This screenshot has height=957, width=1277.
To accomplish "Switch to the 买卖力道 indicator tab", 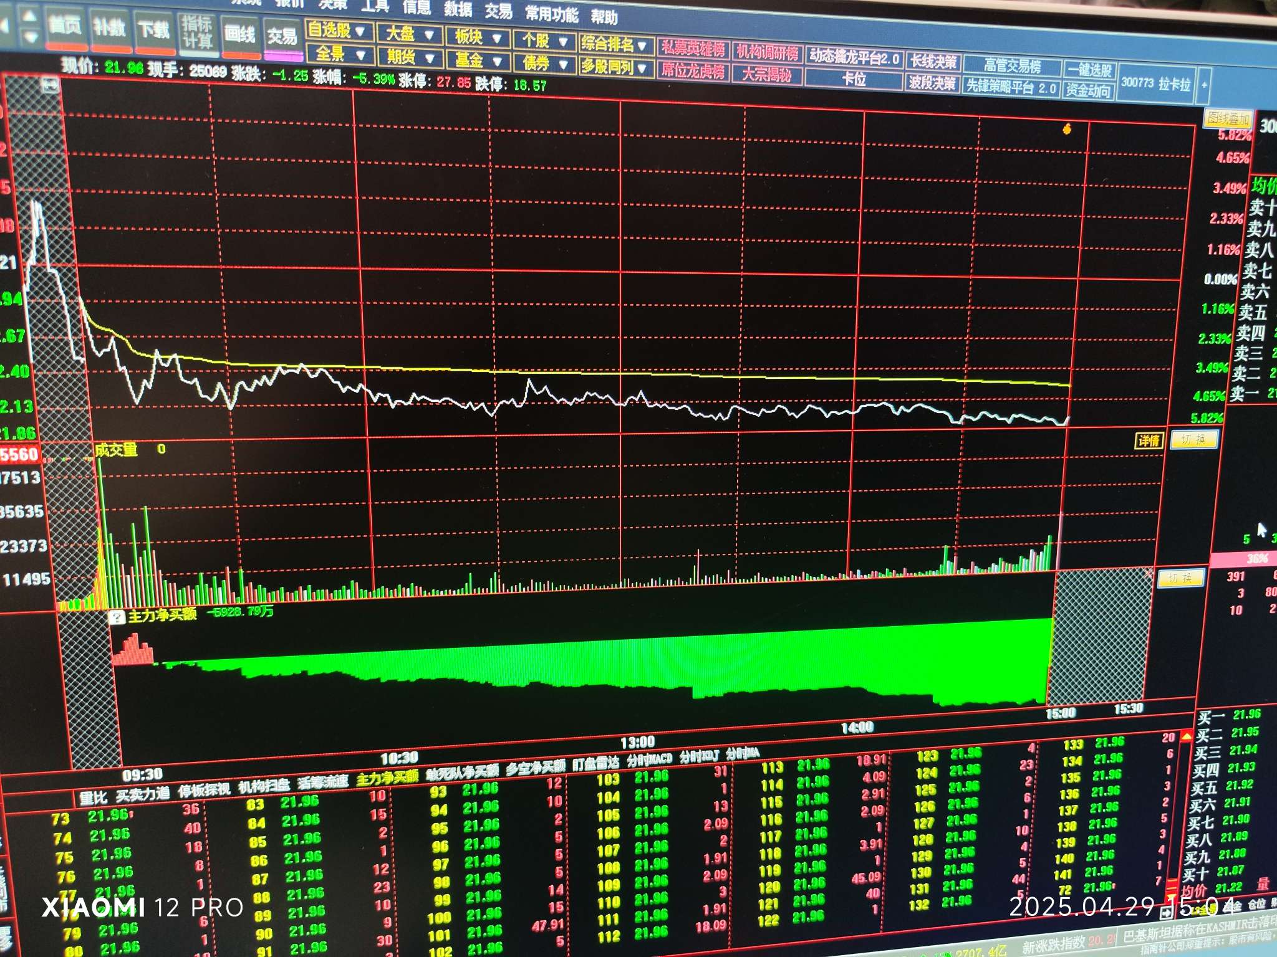I will point(143,794).
